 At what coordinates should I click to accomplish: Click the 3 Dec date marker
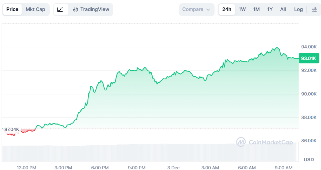[173, 168]
